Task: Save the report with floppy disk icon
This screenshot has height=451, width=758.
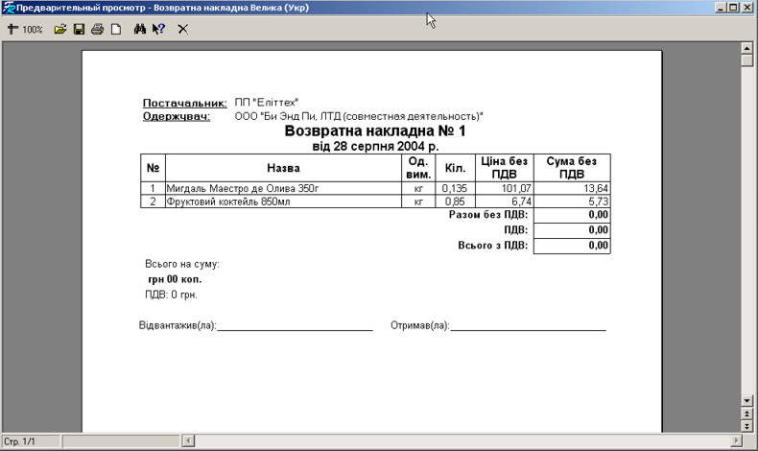Action: 80,30
